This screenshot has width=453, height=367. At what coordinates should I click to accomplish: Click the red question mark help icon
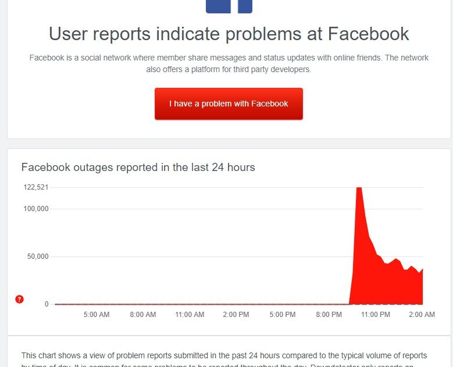coord(19,299)
